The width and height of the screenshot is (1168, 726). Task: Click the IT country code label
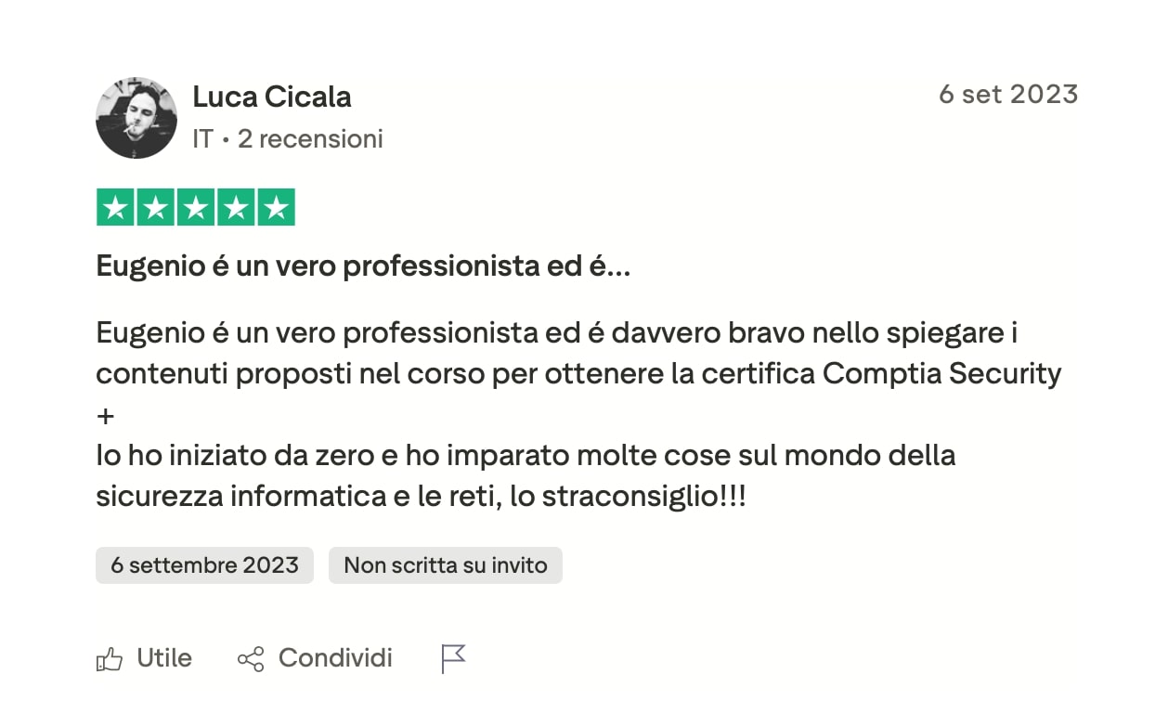click(x=202, y=139)
